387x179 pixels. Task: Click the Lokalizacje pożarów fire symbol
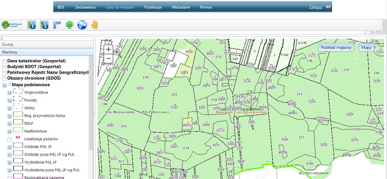point(18,138)
